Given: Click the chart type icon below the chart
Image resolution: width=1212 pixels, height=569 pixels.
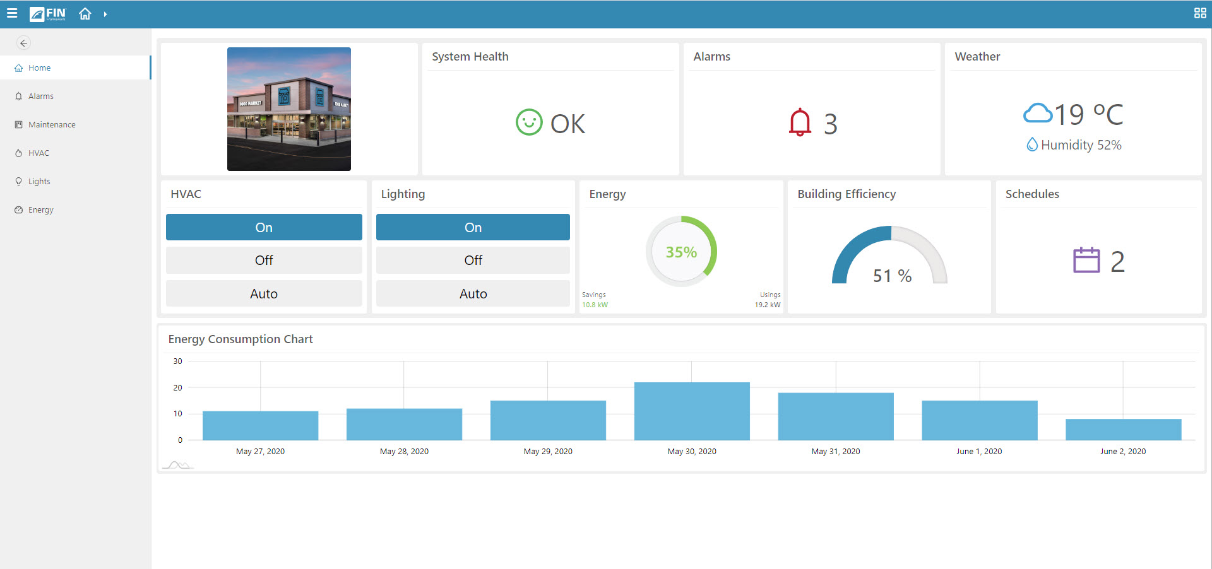Looking at the screenshot, I should [x=178, y=466].
